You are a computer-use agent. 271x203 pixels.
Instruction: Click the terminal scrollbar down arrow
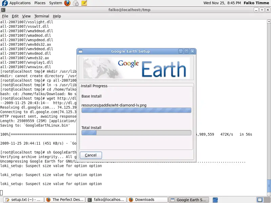[x=269, y=194]
